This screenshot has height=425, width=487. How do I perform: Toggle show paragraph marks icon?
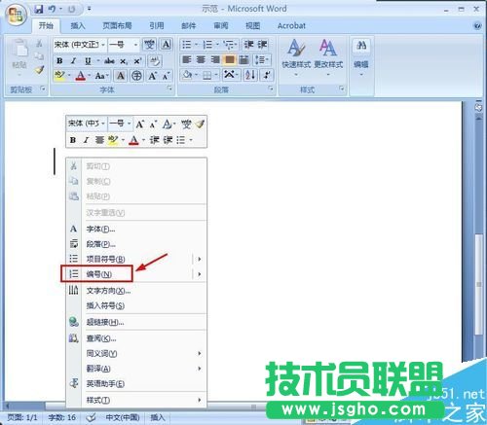point(267,75)
